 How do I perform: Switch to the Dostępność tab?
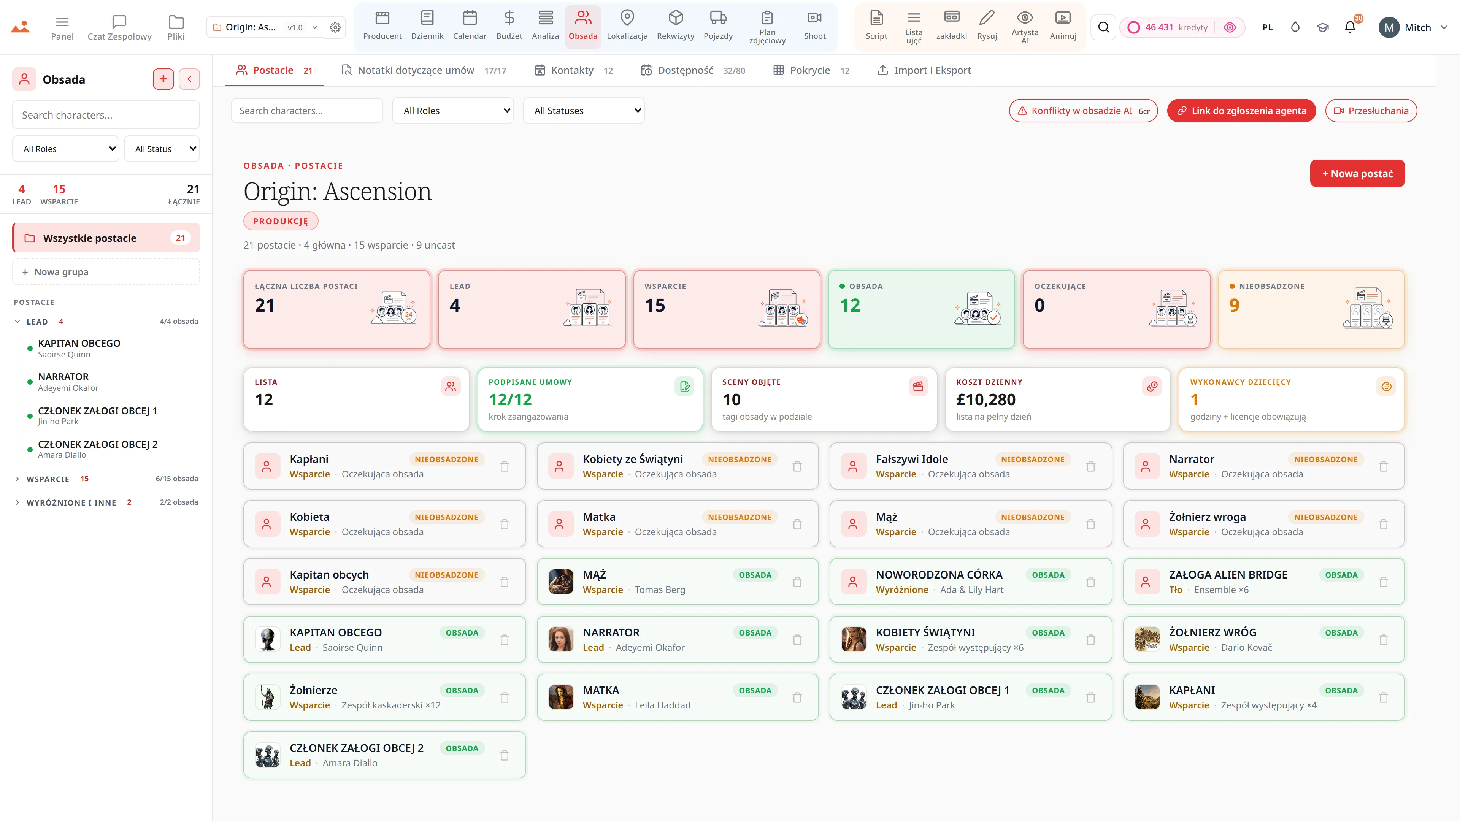point(693,70)
